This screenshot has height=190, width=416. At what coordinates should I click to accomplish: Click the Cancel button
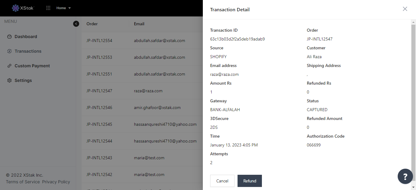click(x=222, y=181)
